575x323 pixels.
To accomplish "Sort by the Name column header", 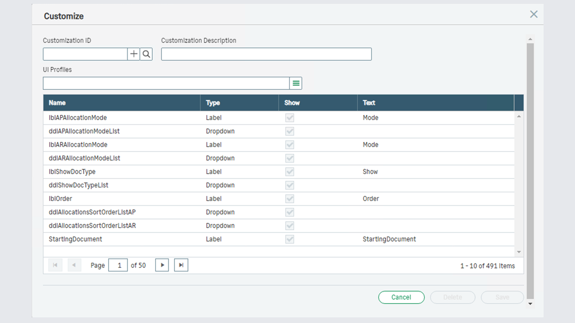I will (x=57, y=103).
